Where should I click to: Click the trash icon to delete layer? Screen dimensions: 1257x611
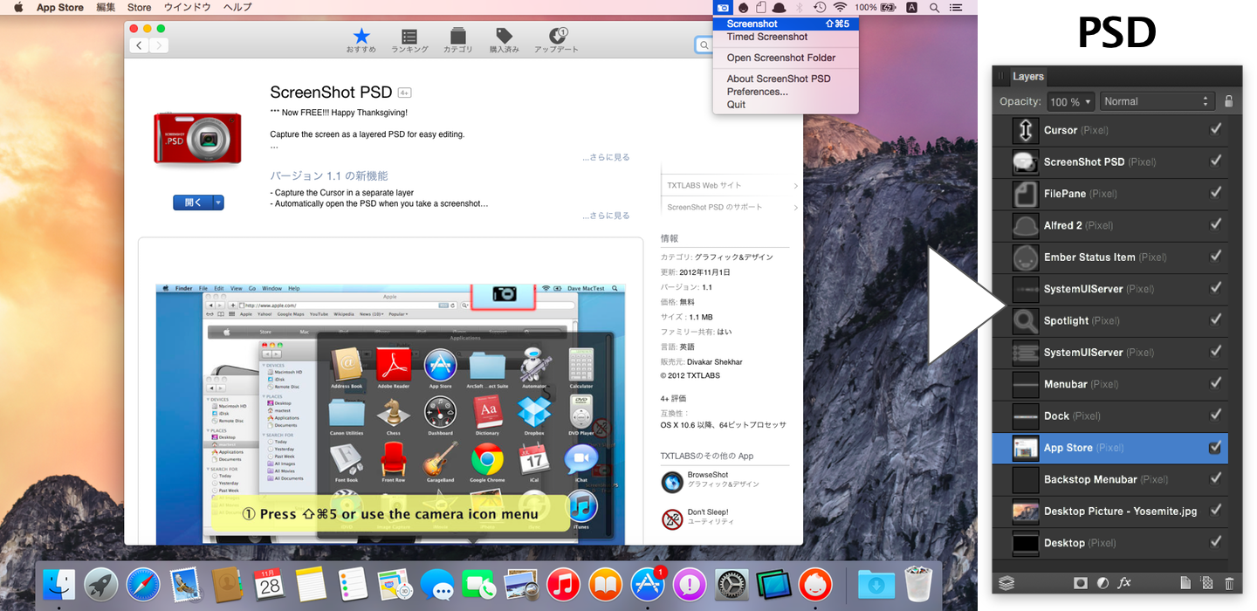pyautogui.click(x=1229, y=582)
